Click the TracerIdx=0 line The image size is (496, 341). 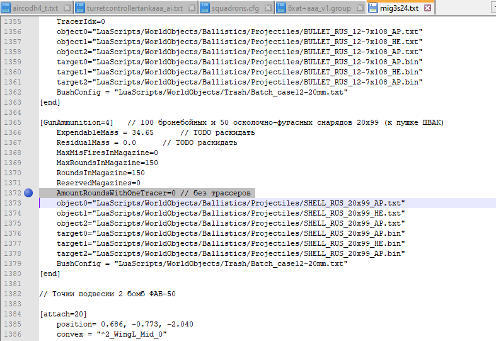click(81, 21)
